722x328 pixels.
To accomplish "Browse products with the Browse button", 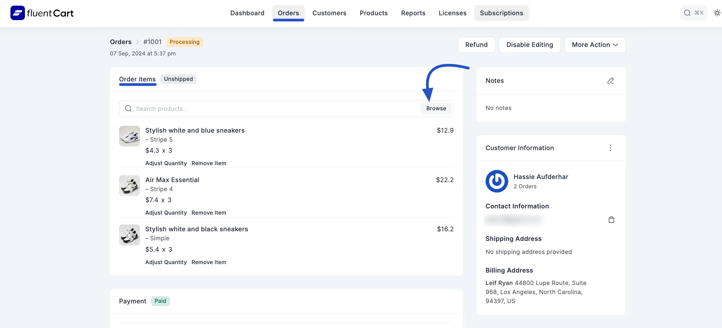I will pyautogui.click(x=436, y=108).
